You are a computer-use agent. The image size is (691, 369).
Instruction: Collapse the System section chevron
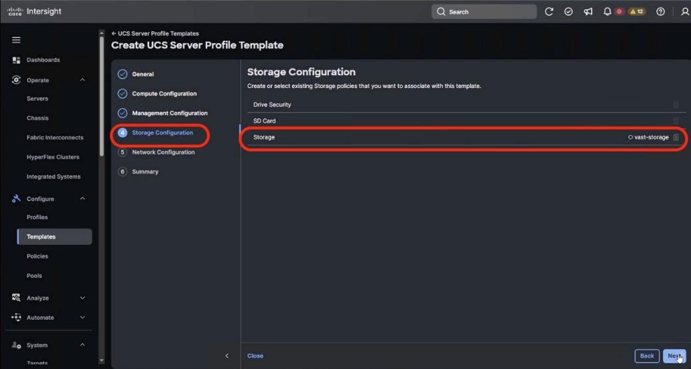click(x=83, y=345)
